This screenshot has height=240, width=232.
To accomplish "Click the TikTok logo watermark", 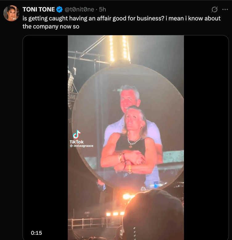I will [77, 135].
